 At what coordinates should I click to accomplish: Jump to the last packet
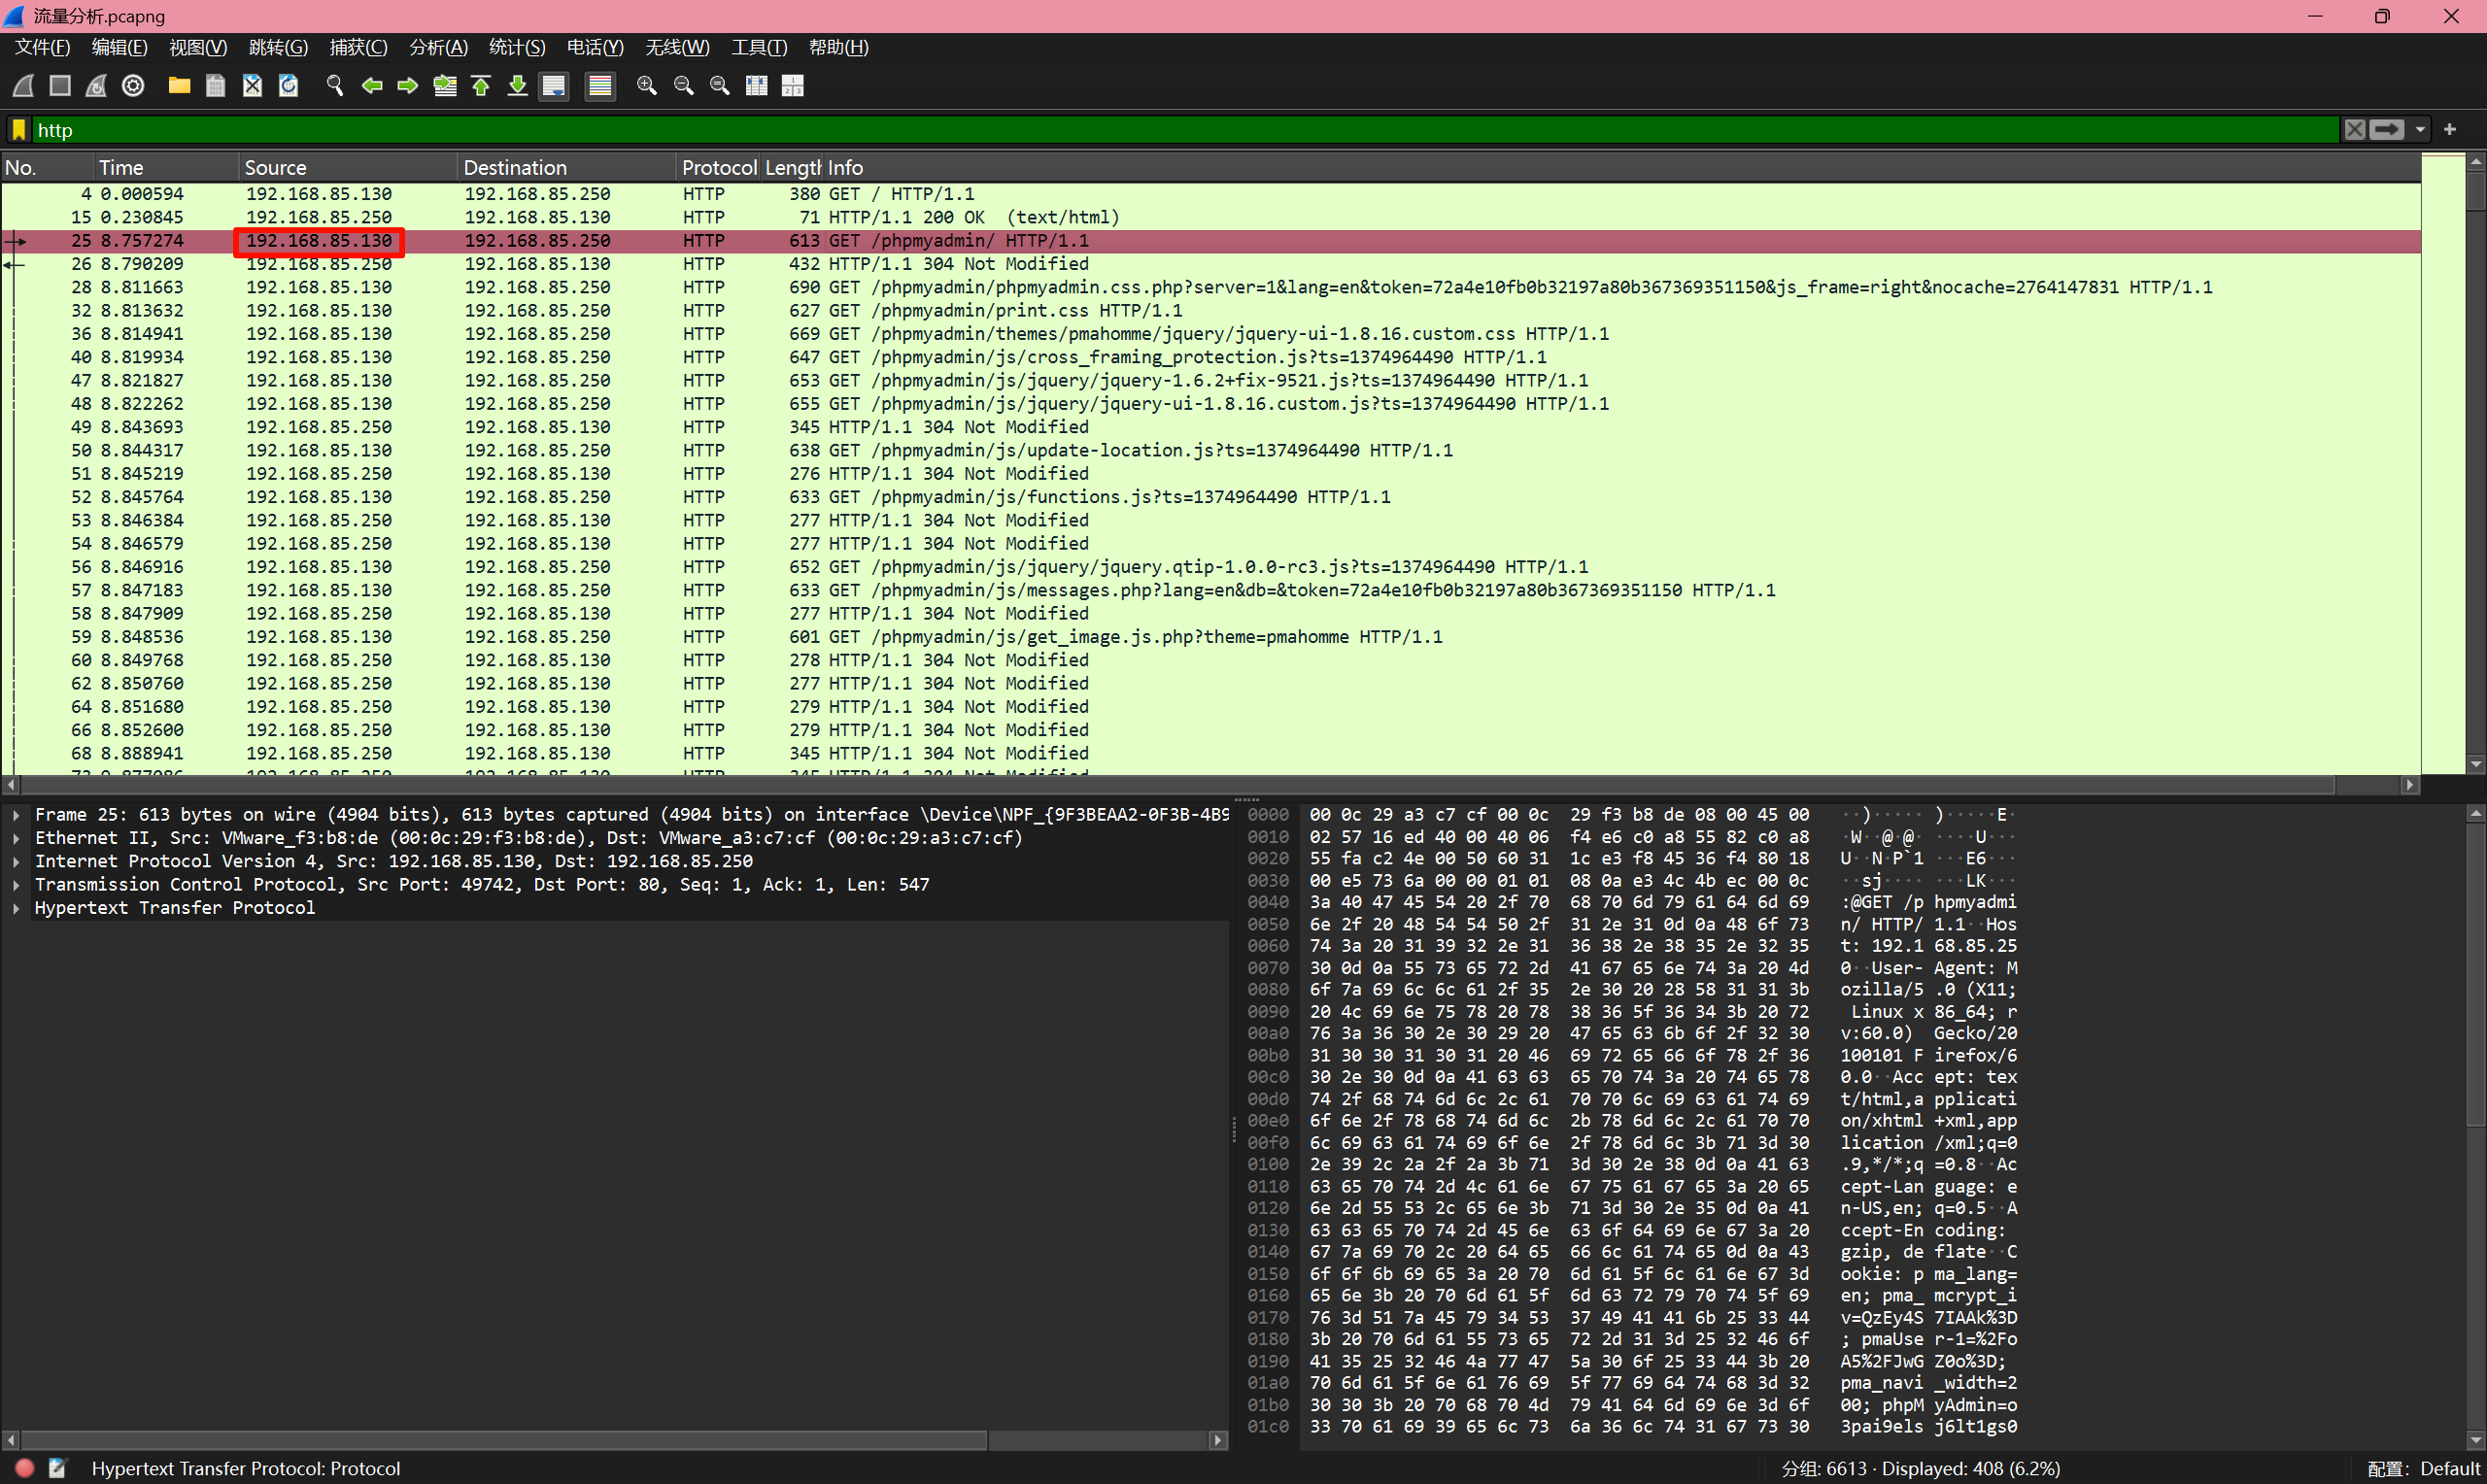click(x=517, y=86)
